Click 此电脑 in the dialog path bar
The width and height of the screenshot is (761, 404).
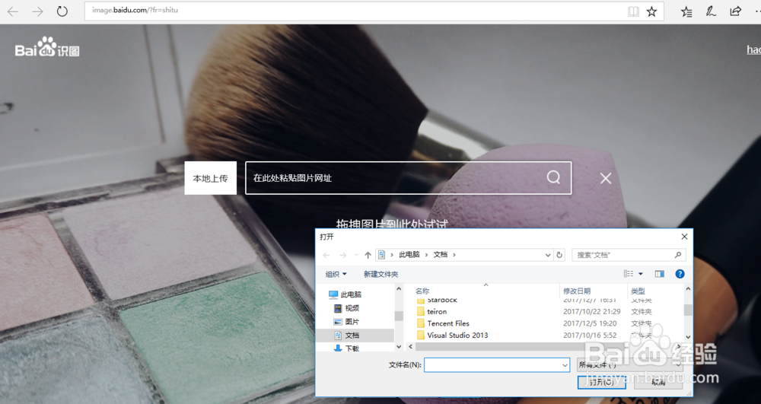tap(409, 255)
